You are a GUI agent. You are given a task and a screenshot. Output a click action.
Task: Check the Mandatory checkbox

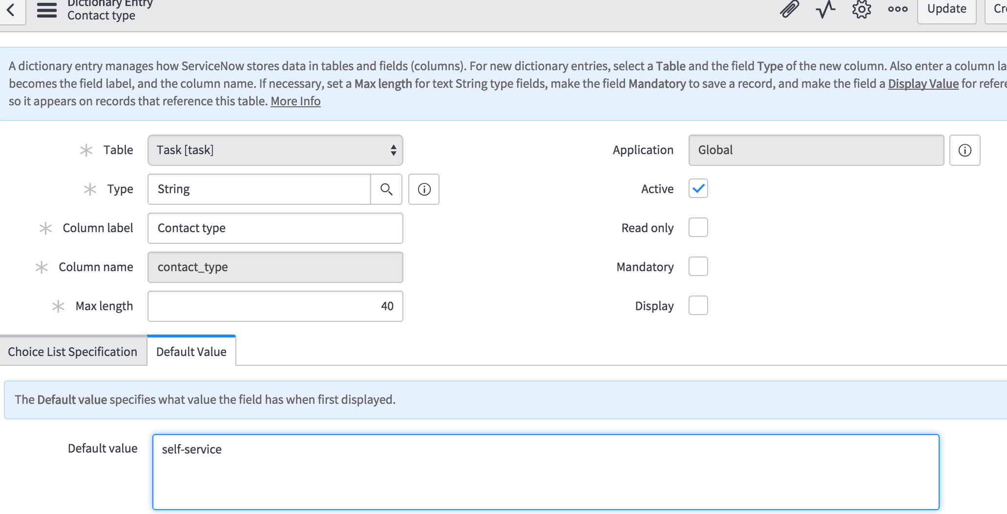(x=698, y=266)
